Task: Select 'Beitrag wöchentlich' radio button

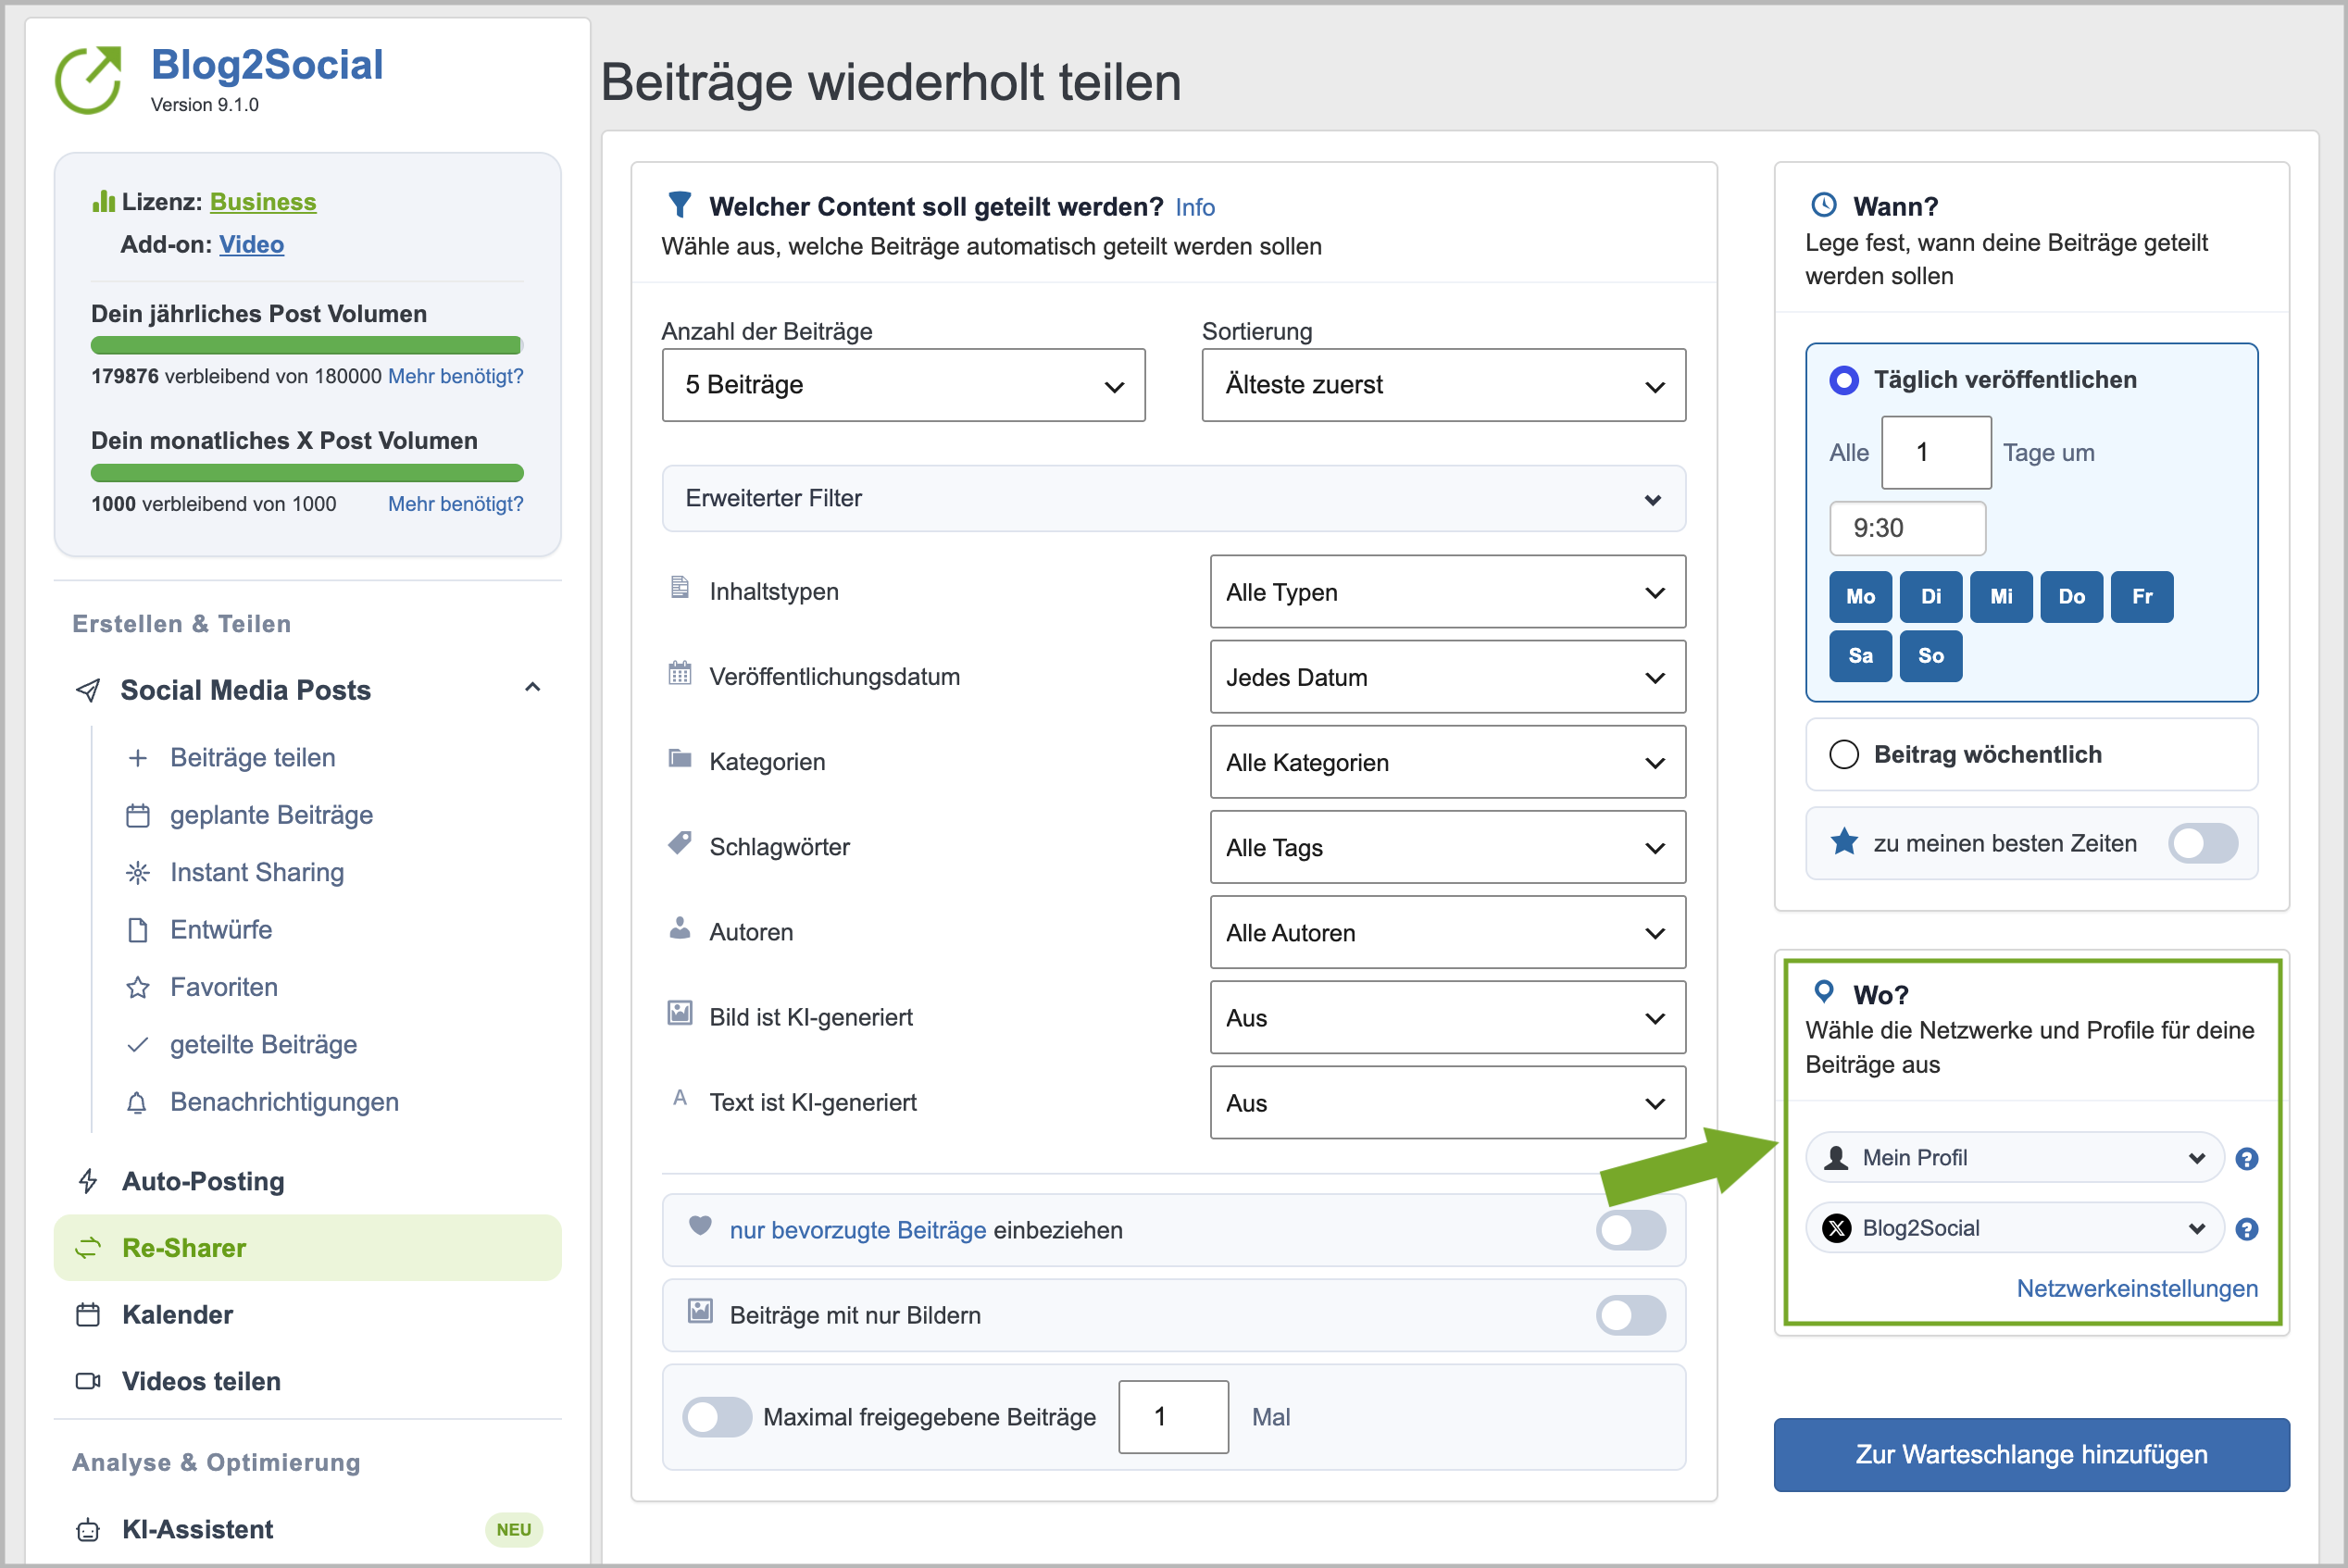Action: (1844, 754)
